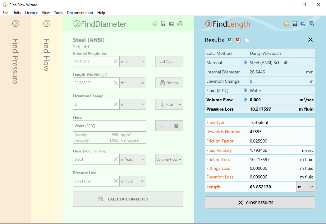Clear the Length value 32.808399

(116, 83)
